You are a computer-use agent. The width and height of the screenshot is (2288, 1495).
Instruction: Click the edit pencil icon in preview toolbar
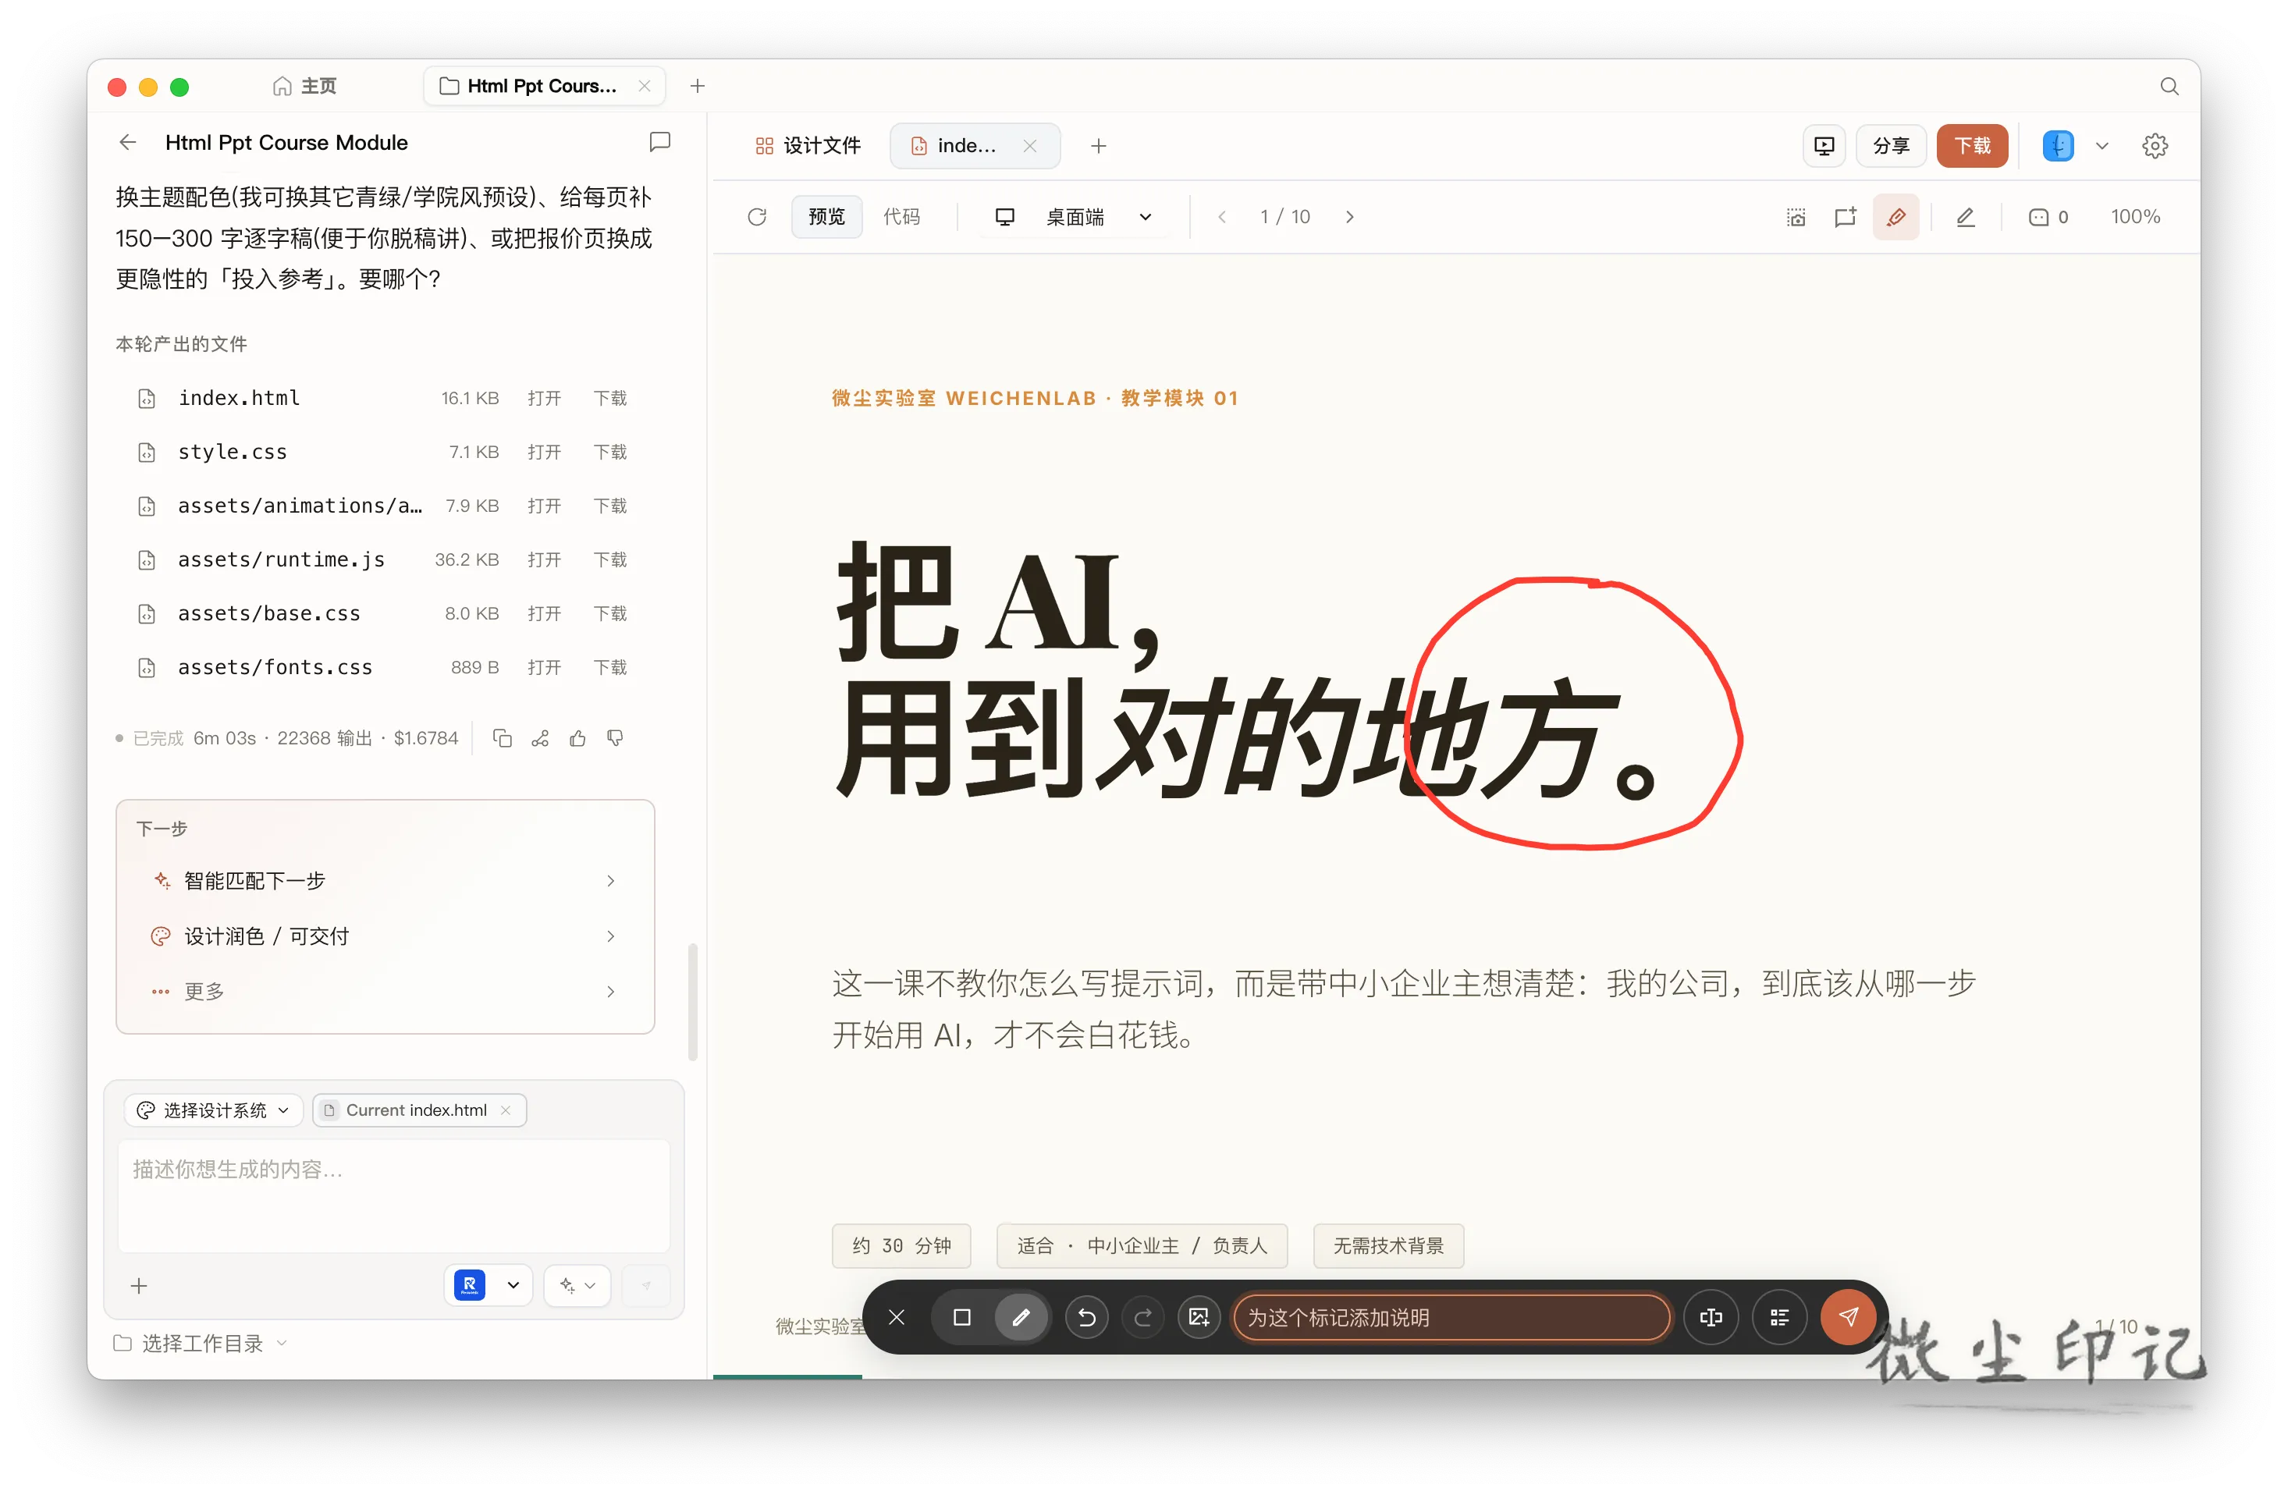coord(1965,217)
